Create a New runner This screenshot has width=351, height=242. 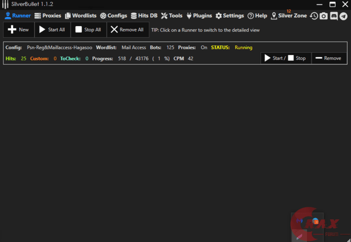pos(19,30)
